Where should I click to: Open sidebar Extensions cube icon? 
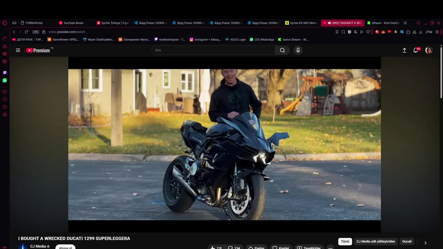[4, 107]
